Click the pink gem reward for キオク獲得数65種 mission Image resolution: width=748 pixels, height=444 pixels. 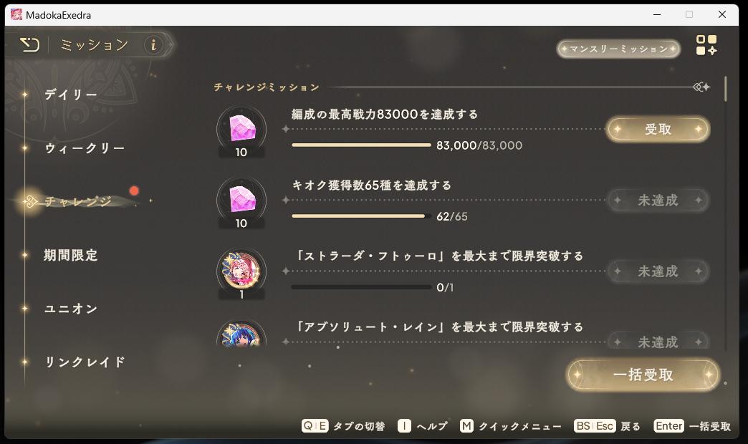241,199
